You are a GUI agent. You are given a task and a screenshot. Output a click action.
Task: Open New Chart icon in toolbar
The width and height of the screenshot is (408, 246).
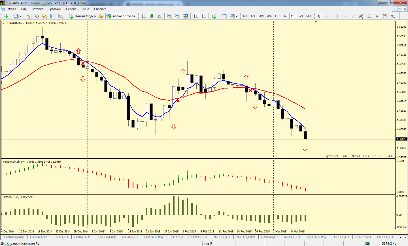pos(5,16)
